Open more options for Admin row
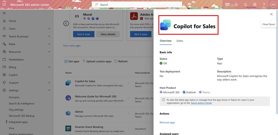This screenshot has height=135, width=278. pyautogui.click(x=129, y=113)
